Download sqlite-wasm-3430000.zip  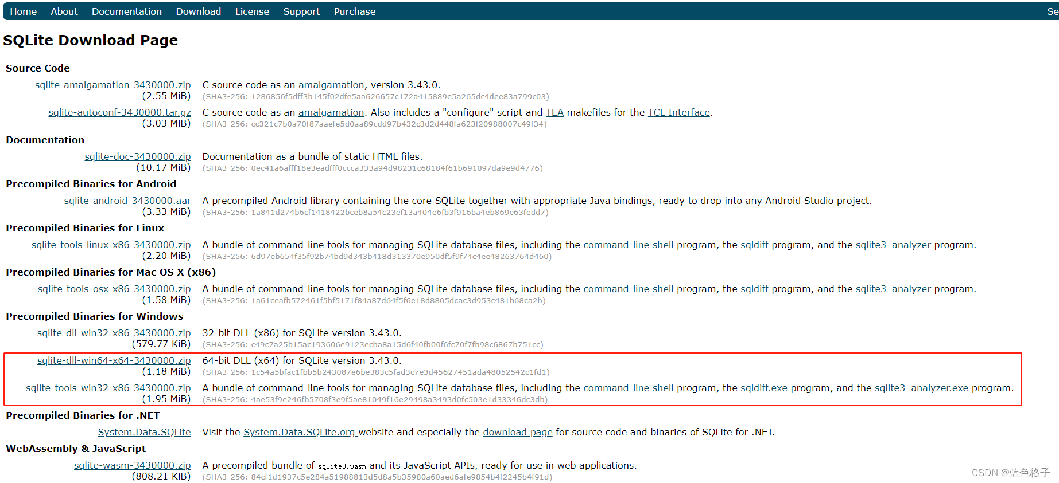(132, 465)
